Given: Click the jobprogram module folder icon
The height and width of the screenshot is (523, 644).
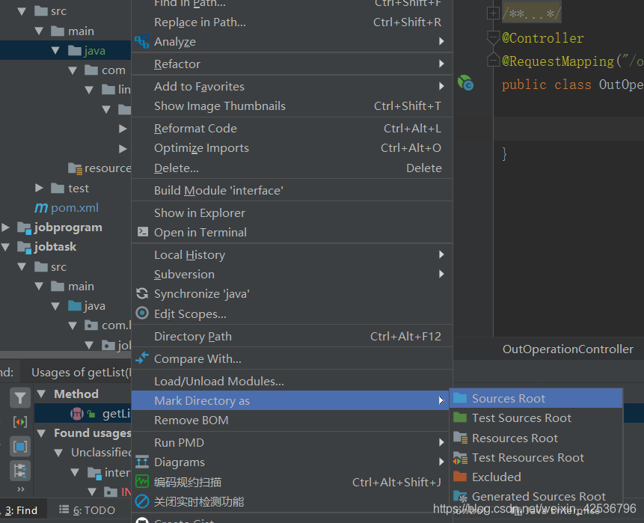Looking at the screenshot, I should coord(24,227).
